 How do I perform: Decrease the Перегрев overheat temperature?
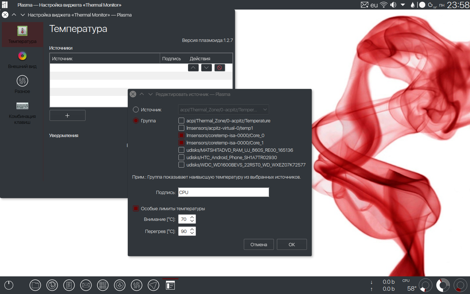coord(192,234)
